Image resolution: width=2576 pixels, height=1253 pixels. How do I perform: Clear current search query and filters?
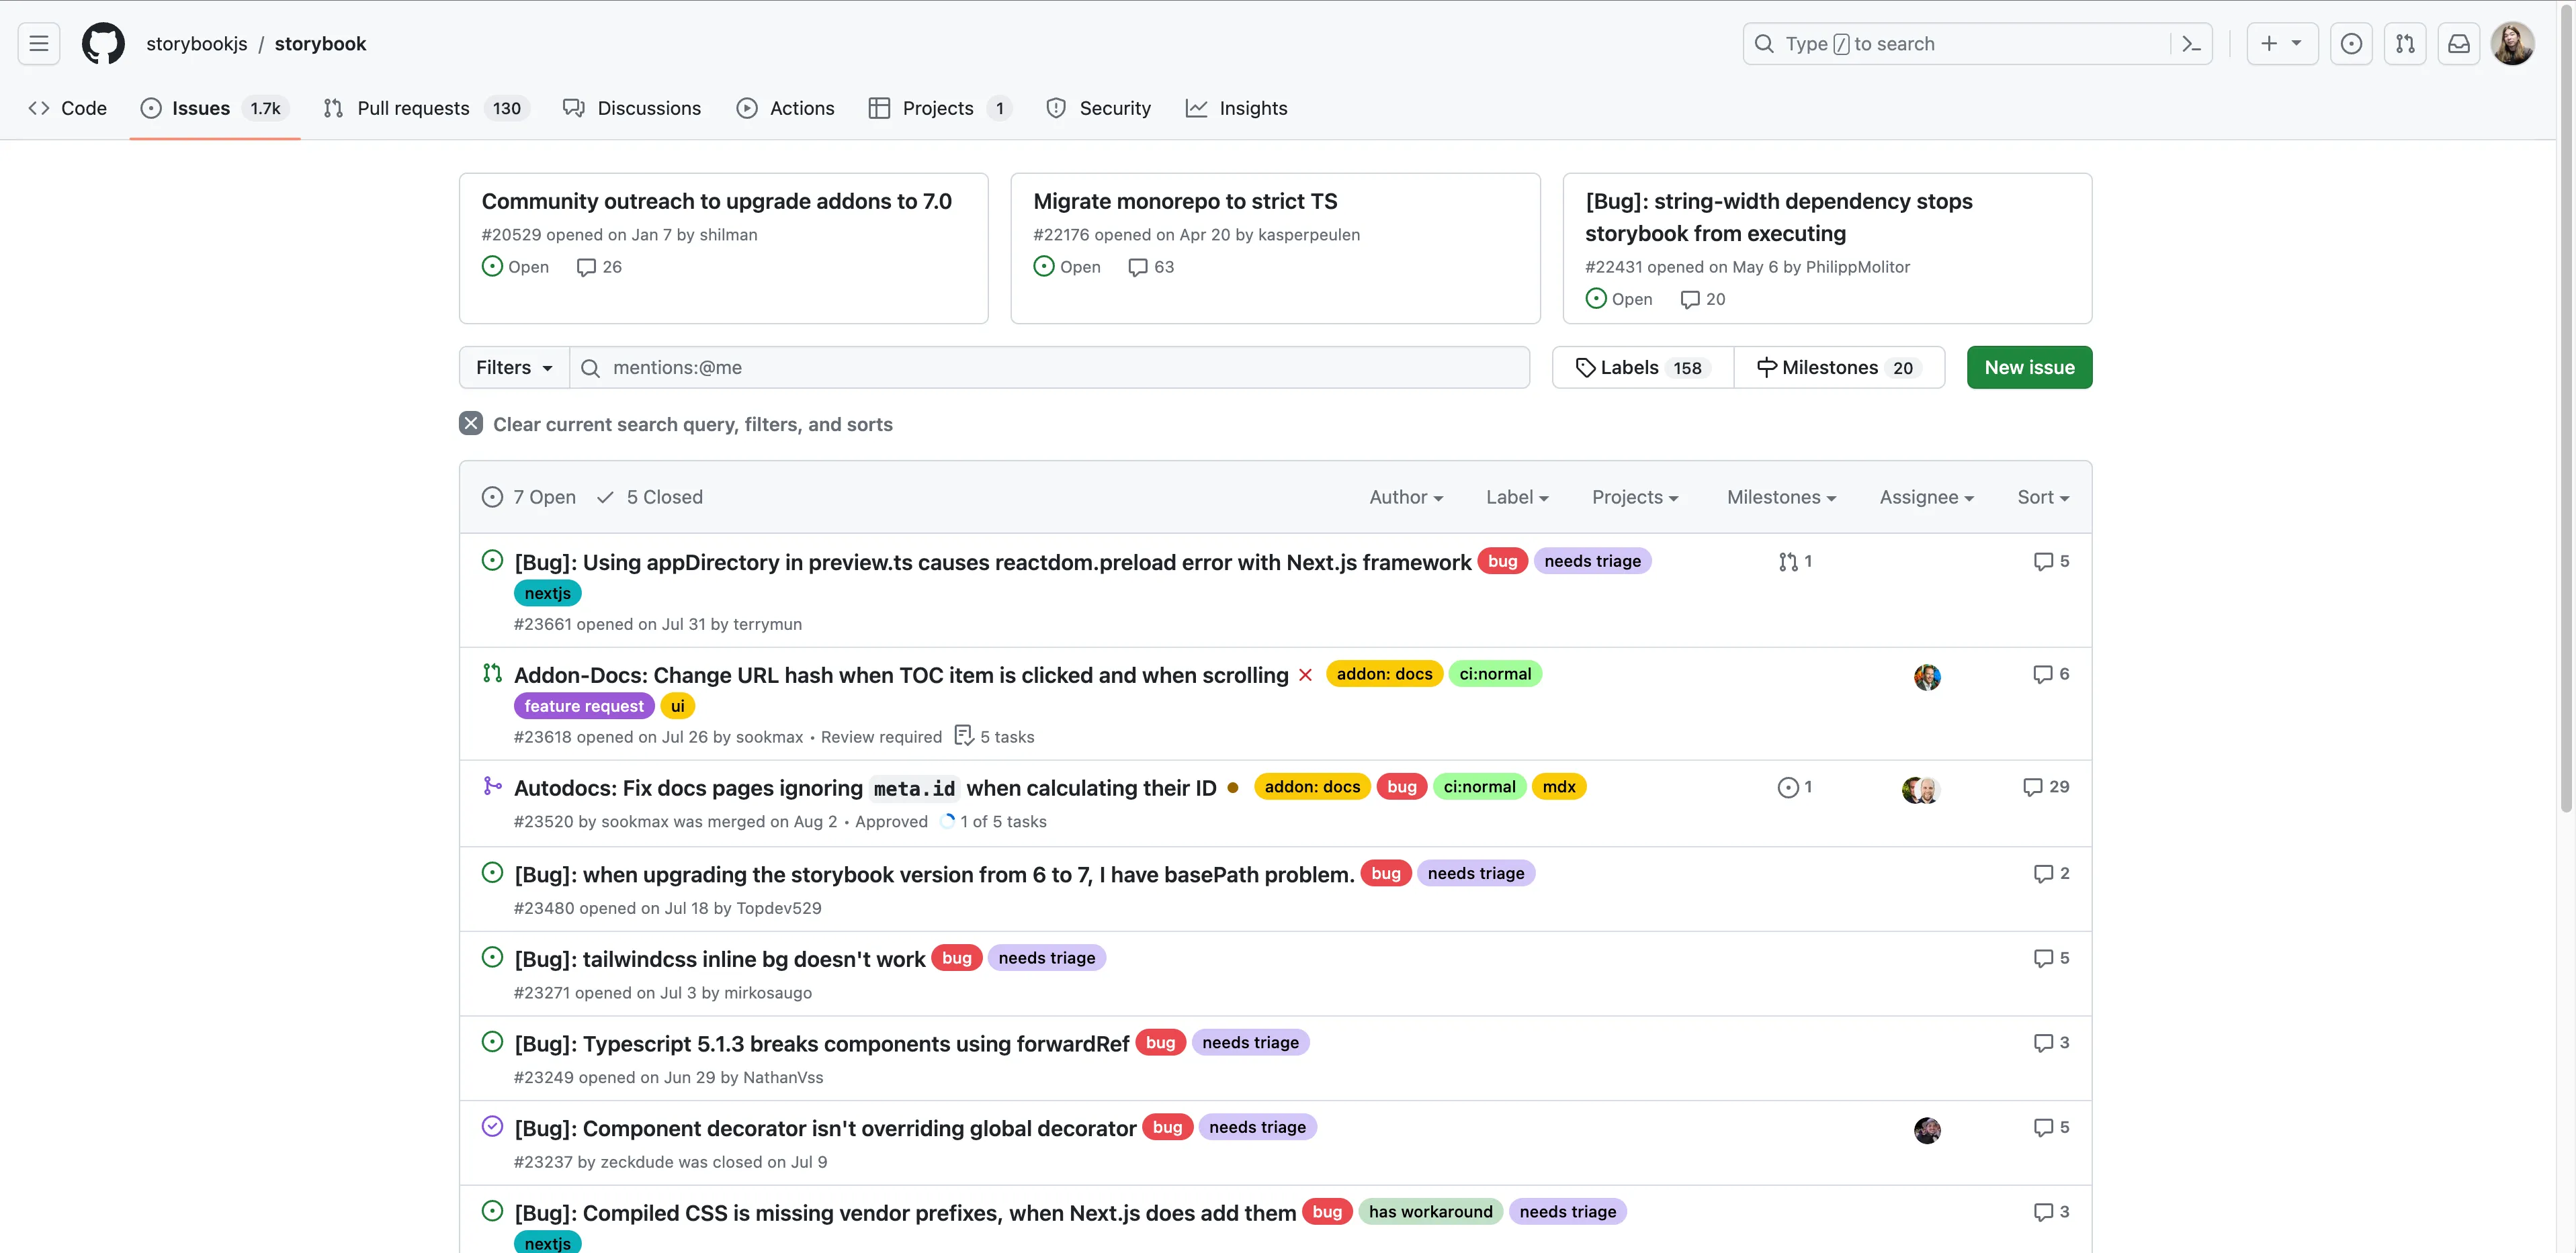click(676, 424)
